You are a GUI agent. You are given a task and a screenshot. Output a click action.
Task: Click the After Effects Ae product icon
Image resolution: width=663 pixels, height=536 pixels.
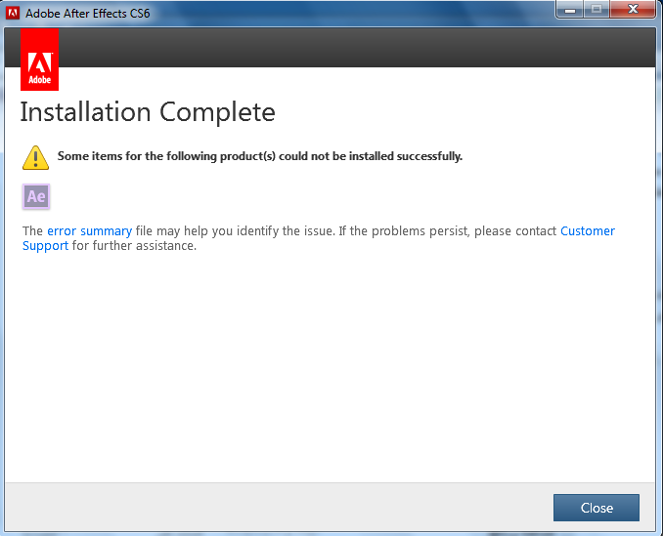[36, 196]
